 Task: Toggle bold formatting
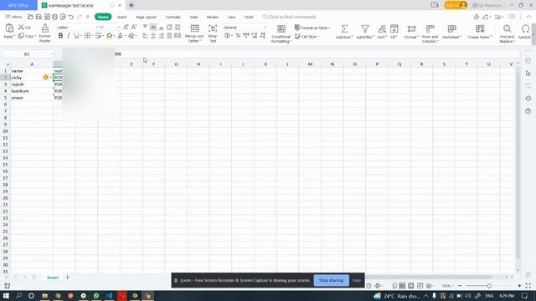60,35
